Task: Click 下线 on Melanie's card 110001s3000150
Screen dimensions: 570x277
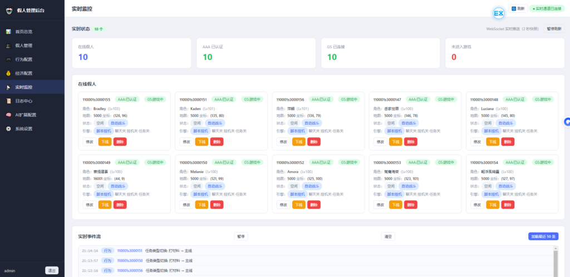Action: [202, 205]
